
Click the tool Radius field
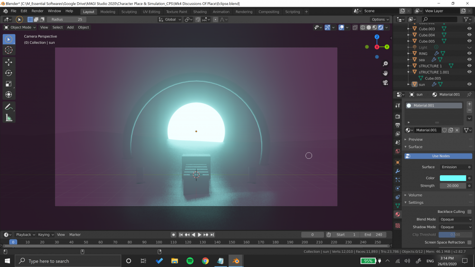[66, 19]
